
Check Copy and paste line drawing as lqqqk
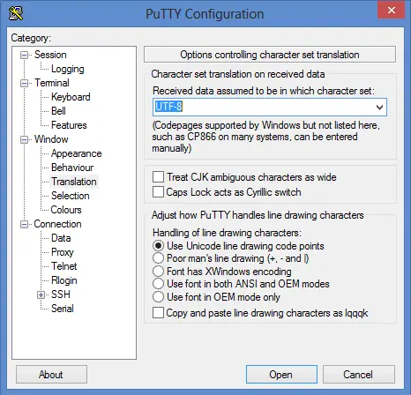tap(158, 313)
